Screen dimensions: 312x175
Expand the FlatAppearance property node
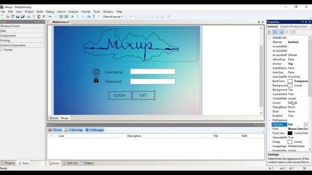[269, 120]
